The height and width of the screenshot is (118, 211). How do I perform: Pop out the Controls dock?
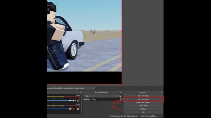pos(162,92)
